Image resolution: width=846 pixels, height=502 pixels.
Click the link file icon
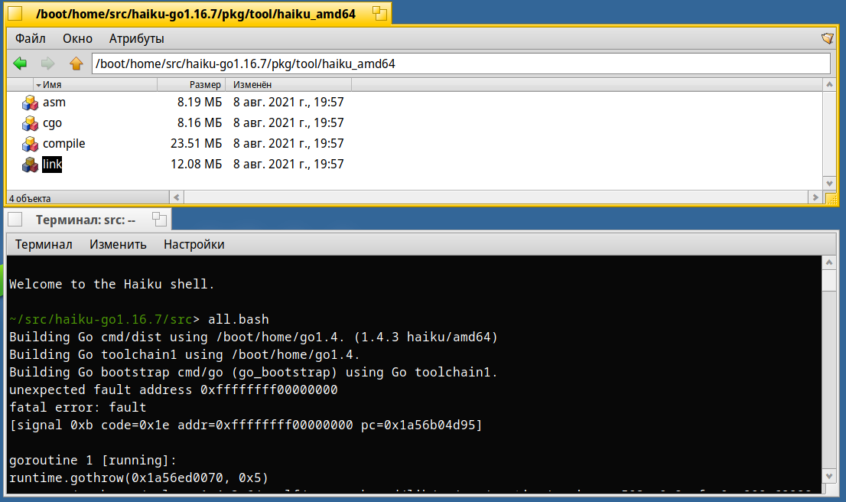30,164
